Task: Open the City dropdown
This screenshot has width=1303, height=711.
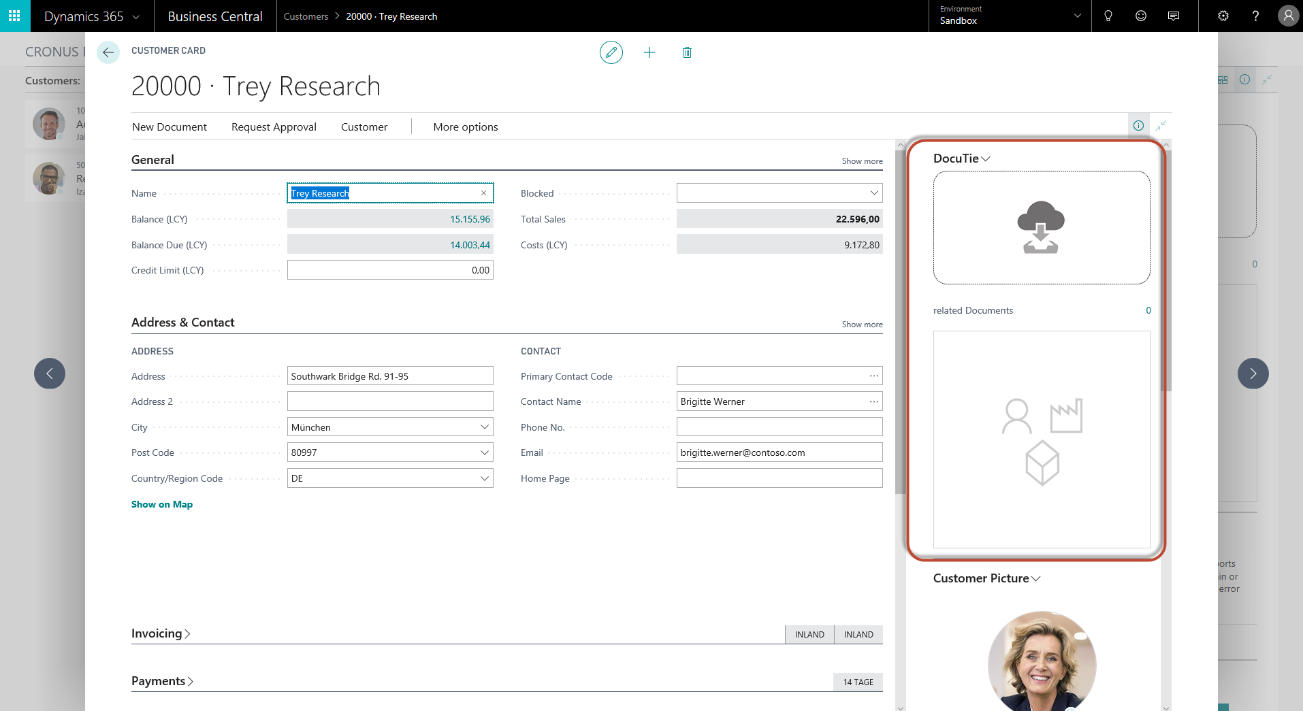Action: pos(485,427)
